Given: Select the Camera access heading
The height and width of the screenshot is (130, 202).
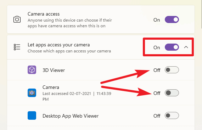Looking at the screenshot, I should [x=44, y=14].
